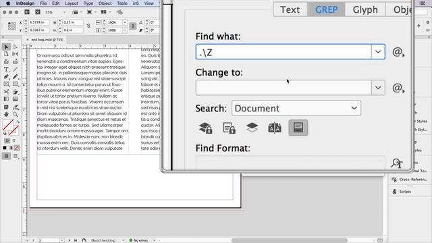This screenshot has width=432, height=243.
Task: Toggle Normal view mode button
Action: pos(6,156)
